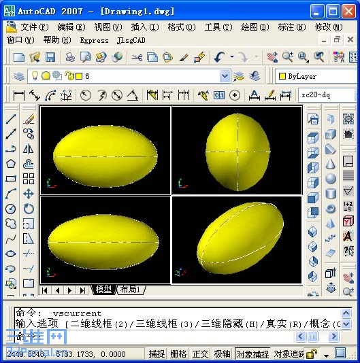Select the Polygon draw tool
The image size is (360, 363).
11,164
